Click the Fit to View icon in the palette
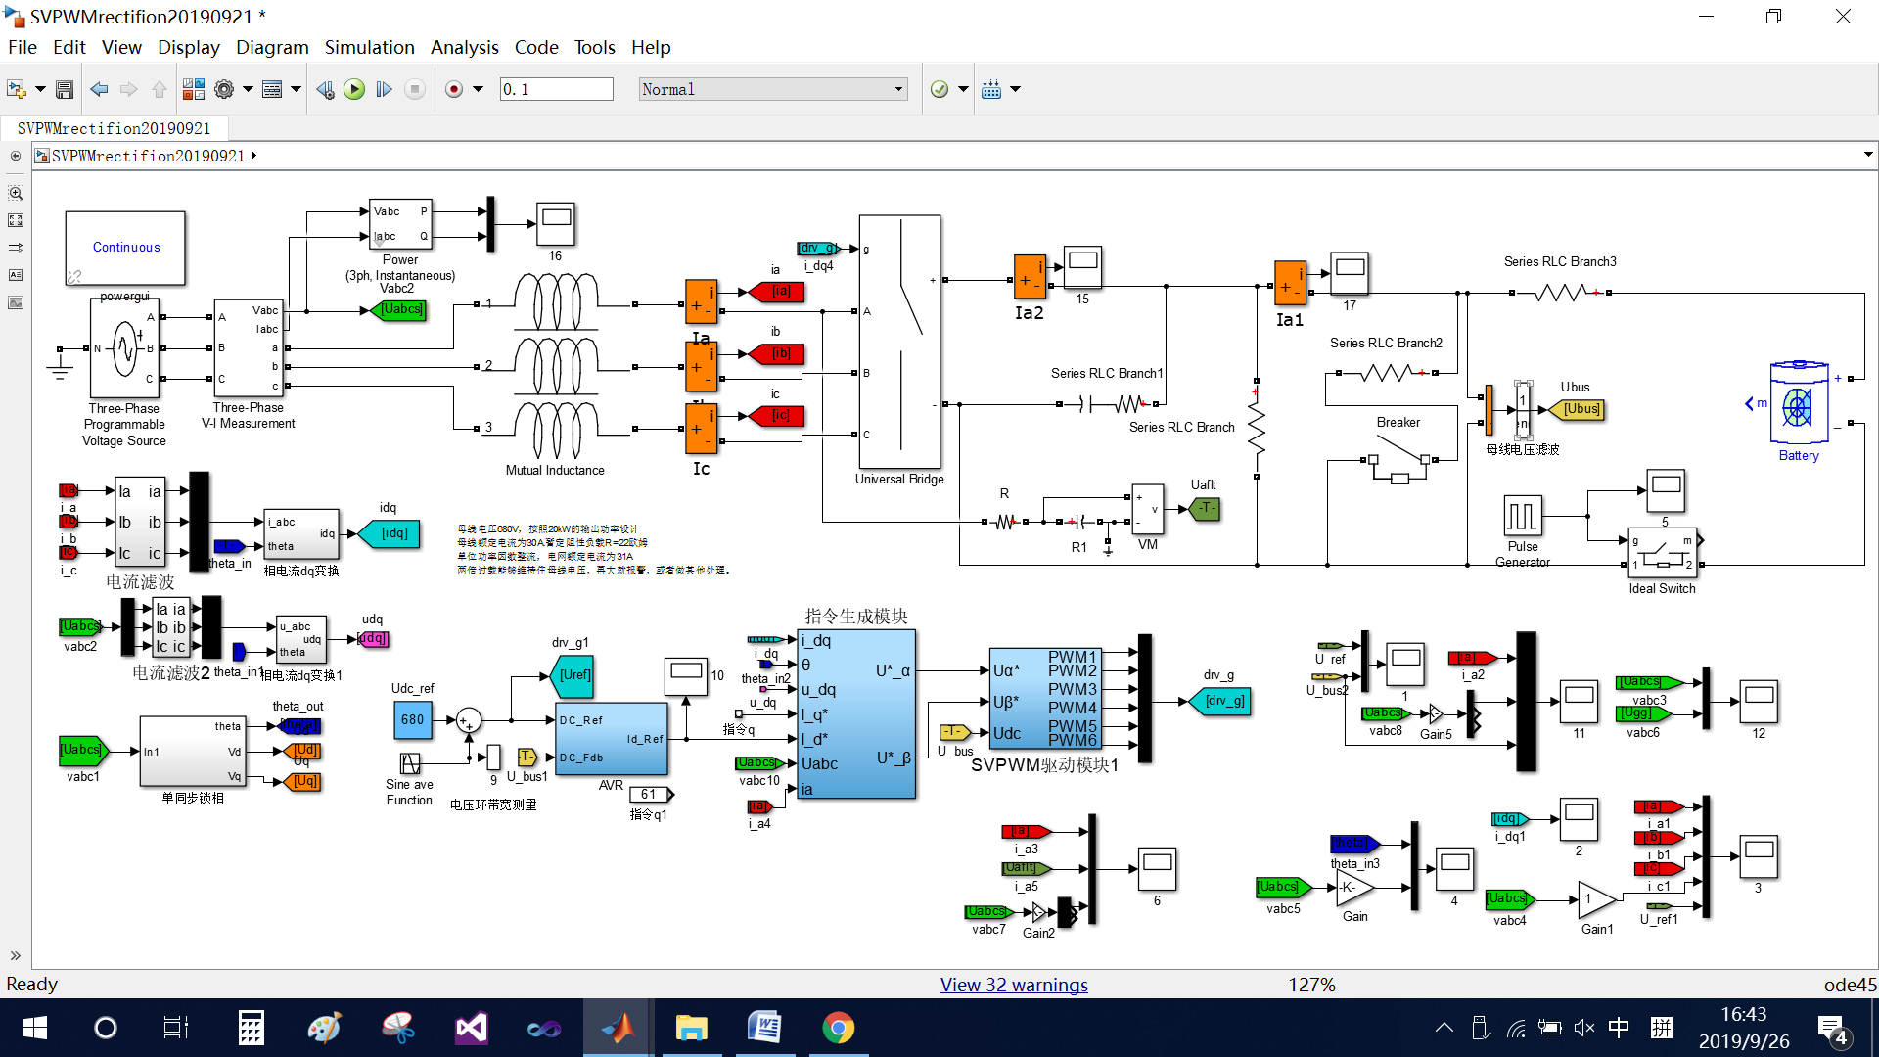The image size is (1879, 1057). point(16,220)
